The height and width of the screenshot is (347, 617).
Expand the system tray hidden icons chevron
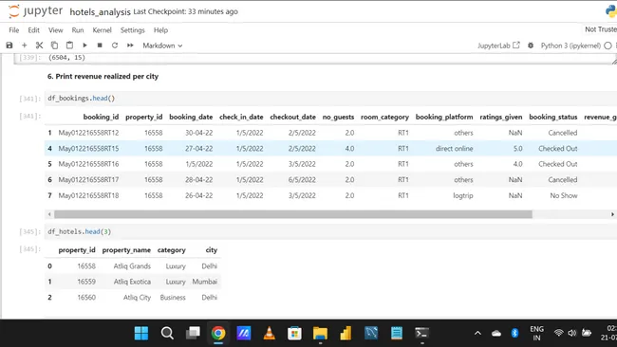(477, 333)
